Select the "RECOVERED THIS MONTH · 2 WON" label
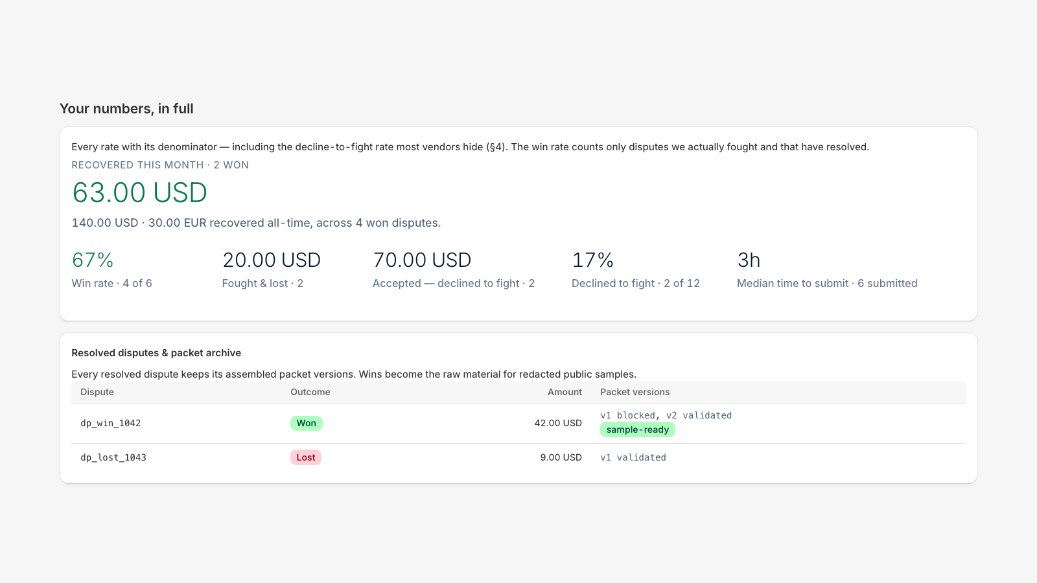This screenshot has width=1037, height=583. click(160, 165)
